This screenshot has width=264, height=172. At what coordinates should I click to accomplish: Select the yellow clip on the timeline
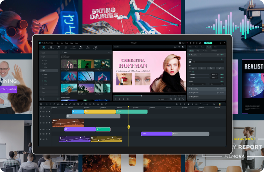pyautogui.click(x=100, y=112)
